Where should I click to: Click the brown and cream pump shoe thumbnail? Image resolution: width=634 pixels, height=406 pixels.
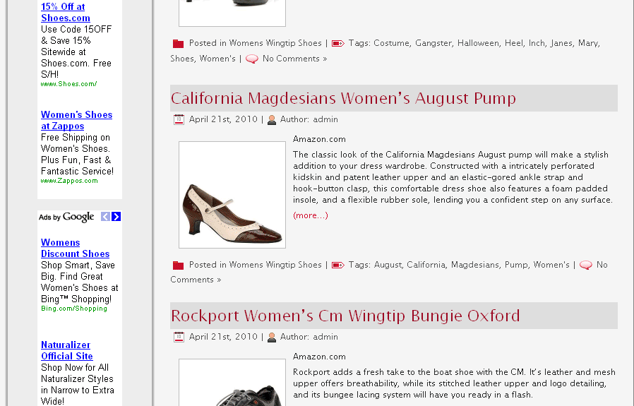tap(232, 195)
